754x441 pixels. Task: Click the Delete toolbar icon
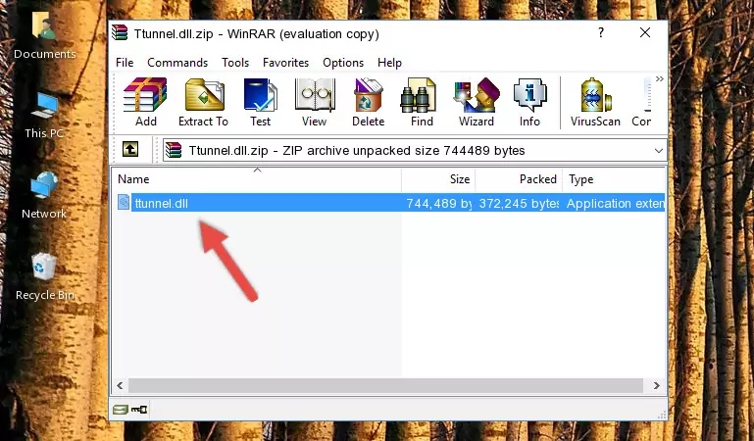pyautogui.click(x=369, y=102)
